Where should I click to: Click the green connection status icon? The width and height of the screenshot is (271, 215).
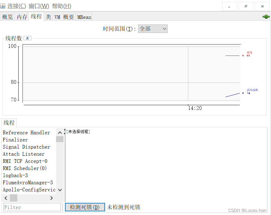coord(266,17)
